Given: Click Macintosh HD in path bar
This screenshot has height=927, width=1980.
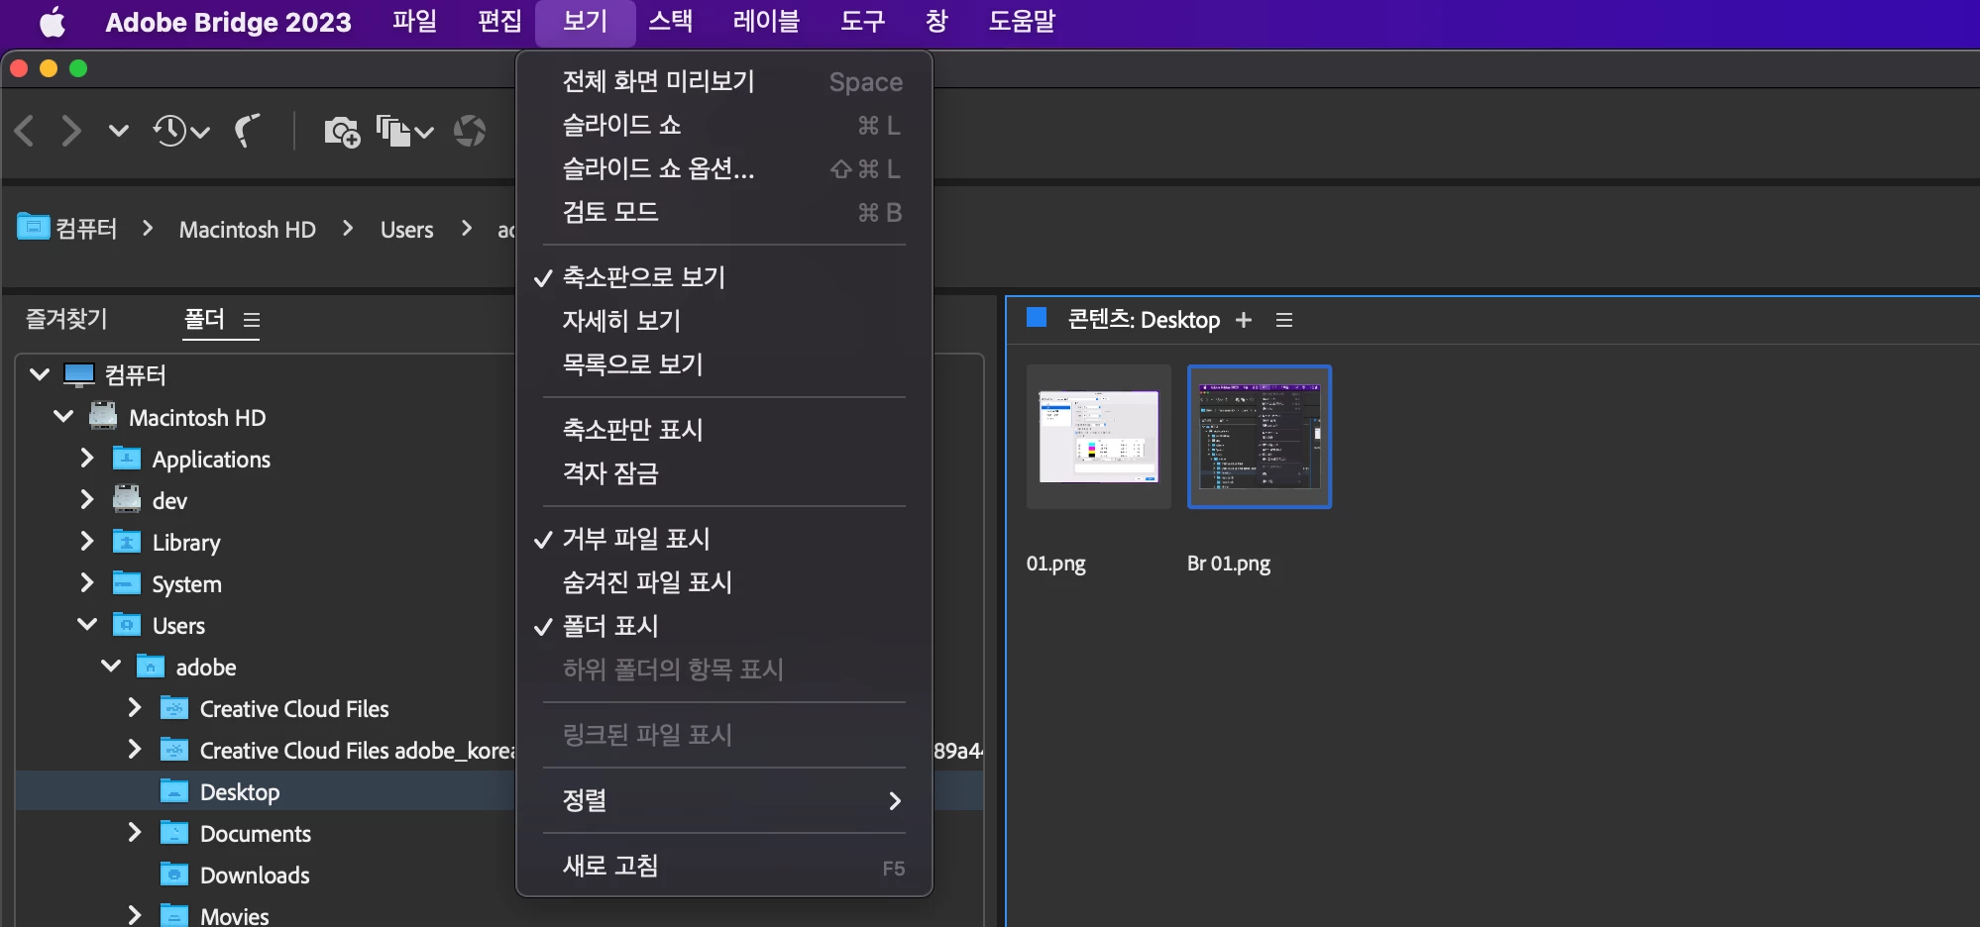Looking at the screenshot, I should click(248, 229).
